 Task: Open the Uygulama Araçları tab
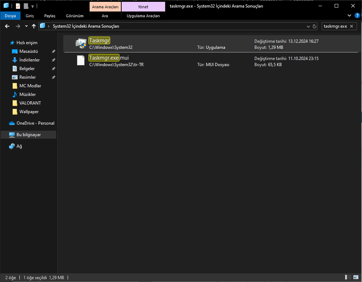pyautogui.click(x=143, y=16)
